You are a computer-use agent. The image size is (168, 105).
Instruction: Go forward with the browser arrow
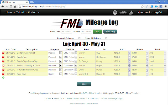pos(7,7)
